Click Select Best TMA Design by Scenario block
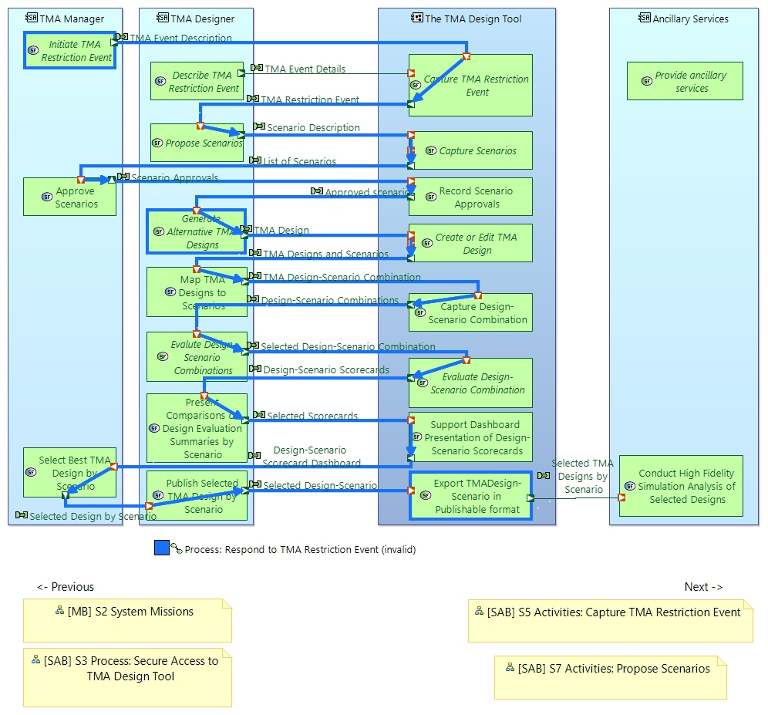Image resolution: width=768 pixels, height=715 pixels. tap(70, 473)
